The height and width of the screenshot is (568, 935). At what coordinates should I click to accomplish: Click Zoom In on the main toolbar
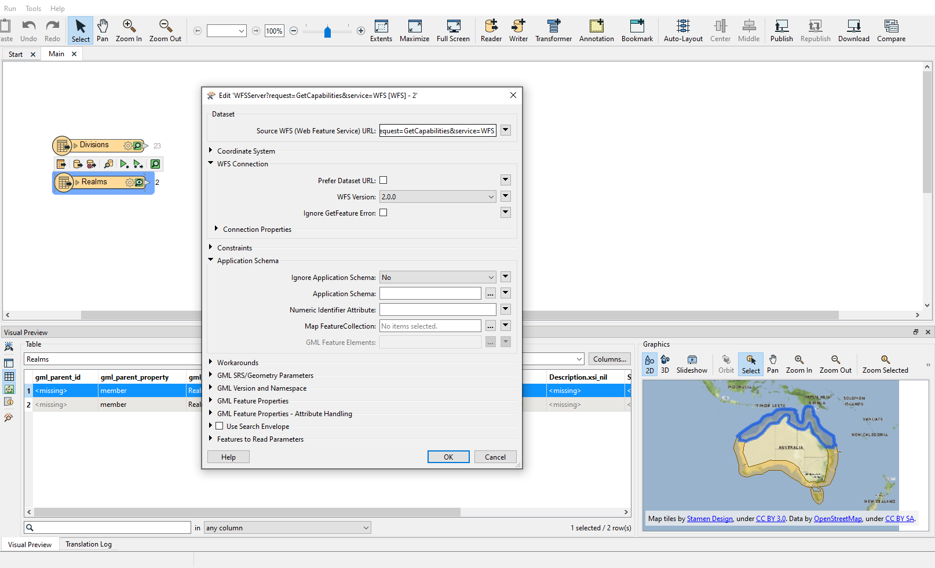pos(129,31)
